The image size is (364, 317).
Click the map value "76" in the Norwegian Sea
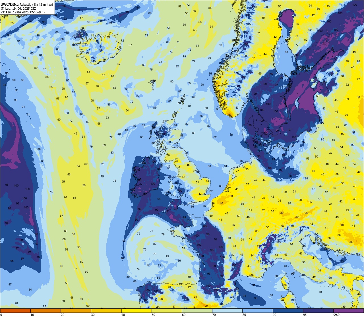click(190, 50)
